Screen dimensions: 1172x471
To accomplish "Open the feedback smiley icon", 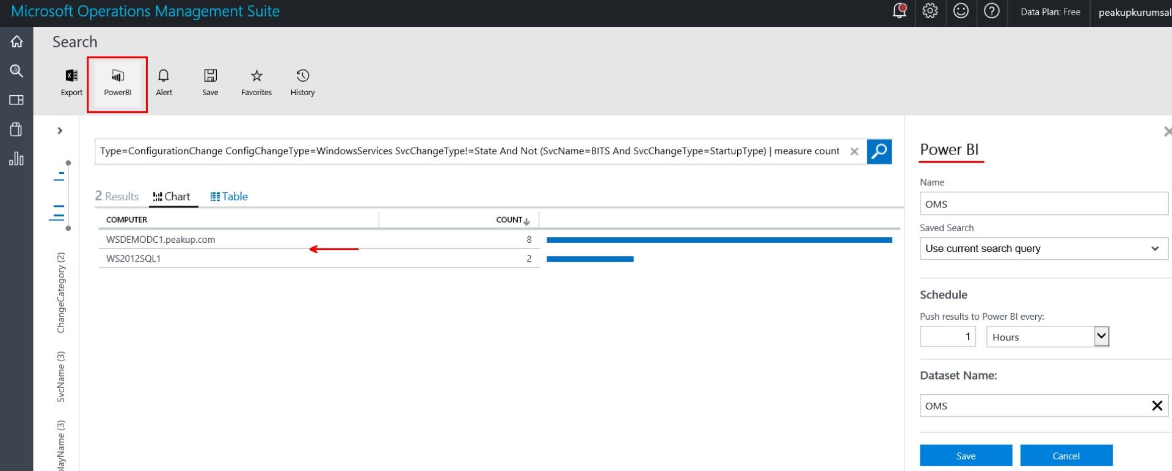I will 961,11.
